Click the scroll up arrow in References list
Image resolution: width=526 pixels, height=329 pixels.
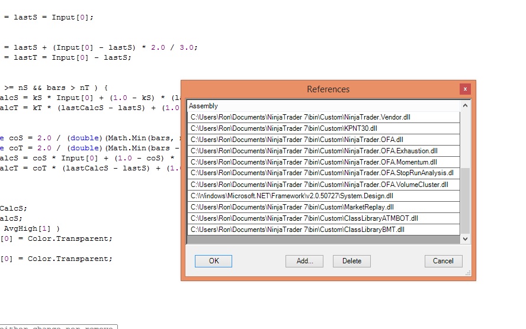pos(465,105)
